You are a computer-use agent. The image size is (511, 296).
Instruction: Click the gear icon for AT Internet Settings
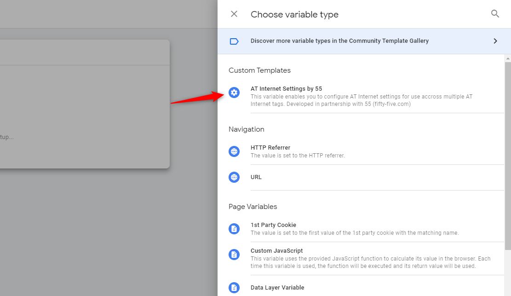(234, 93)
